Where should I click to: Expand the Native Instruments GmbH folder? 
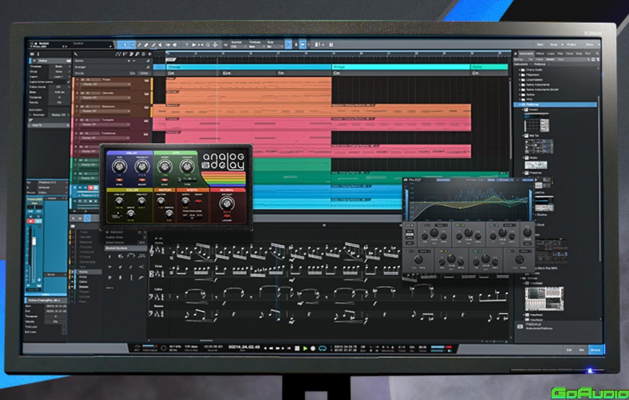coord(519,90)
